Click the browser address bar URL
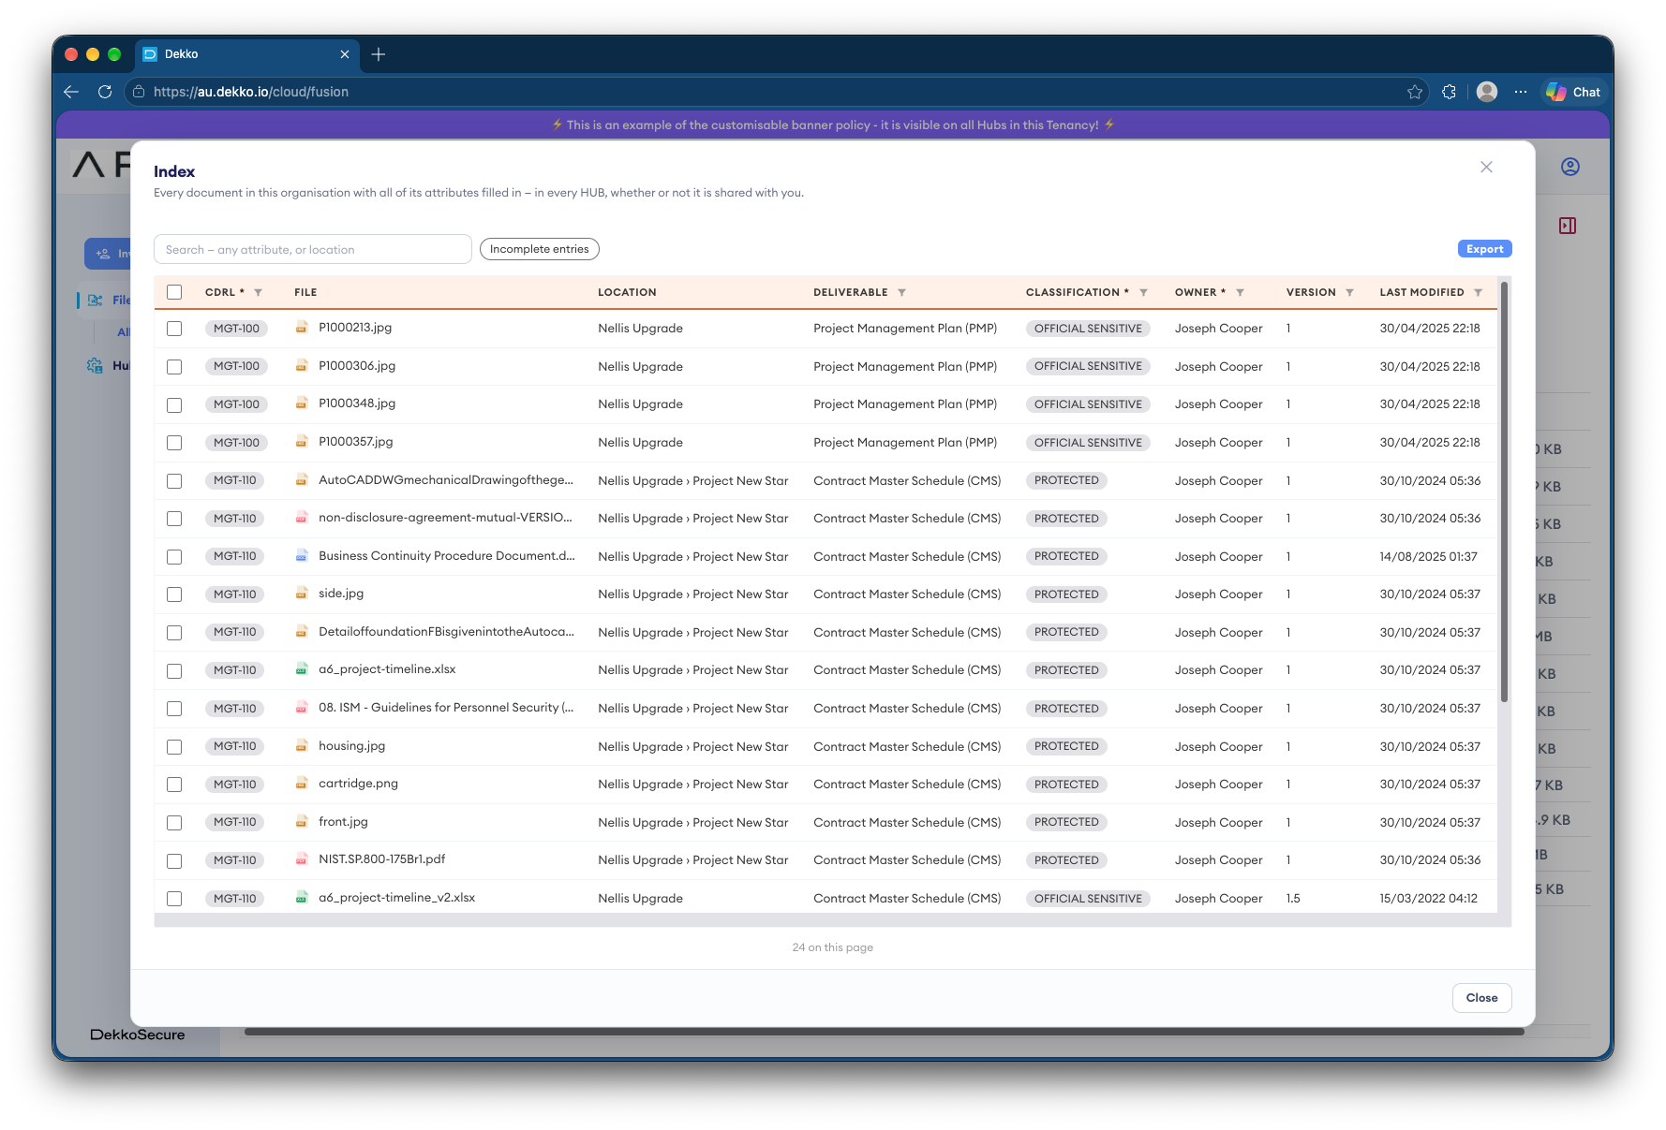Screen dimensions: 1666x1130 (251, 92)
